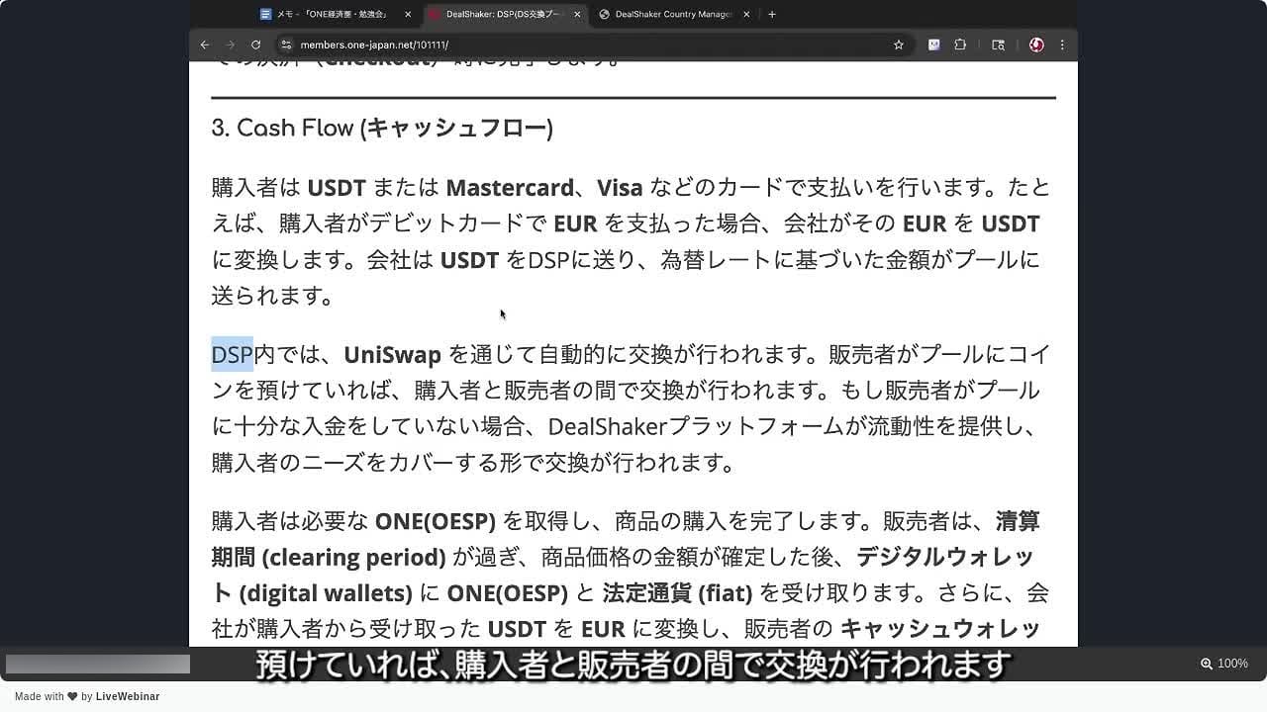The image size is (1267, 712).
Task: Close the DealShaker Country Manager tab
Action: (746, 15)
